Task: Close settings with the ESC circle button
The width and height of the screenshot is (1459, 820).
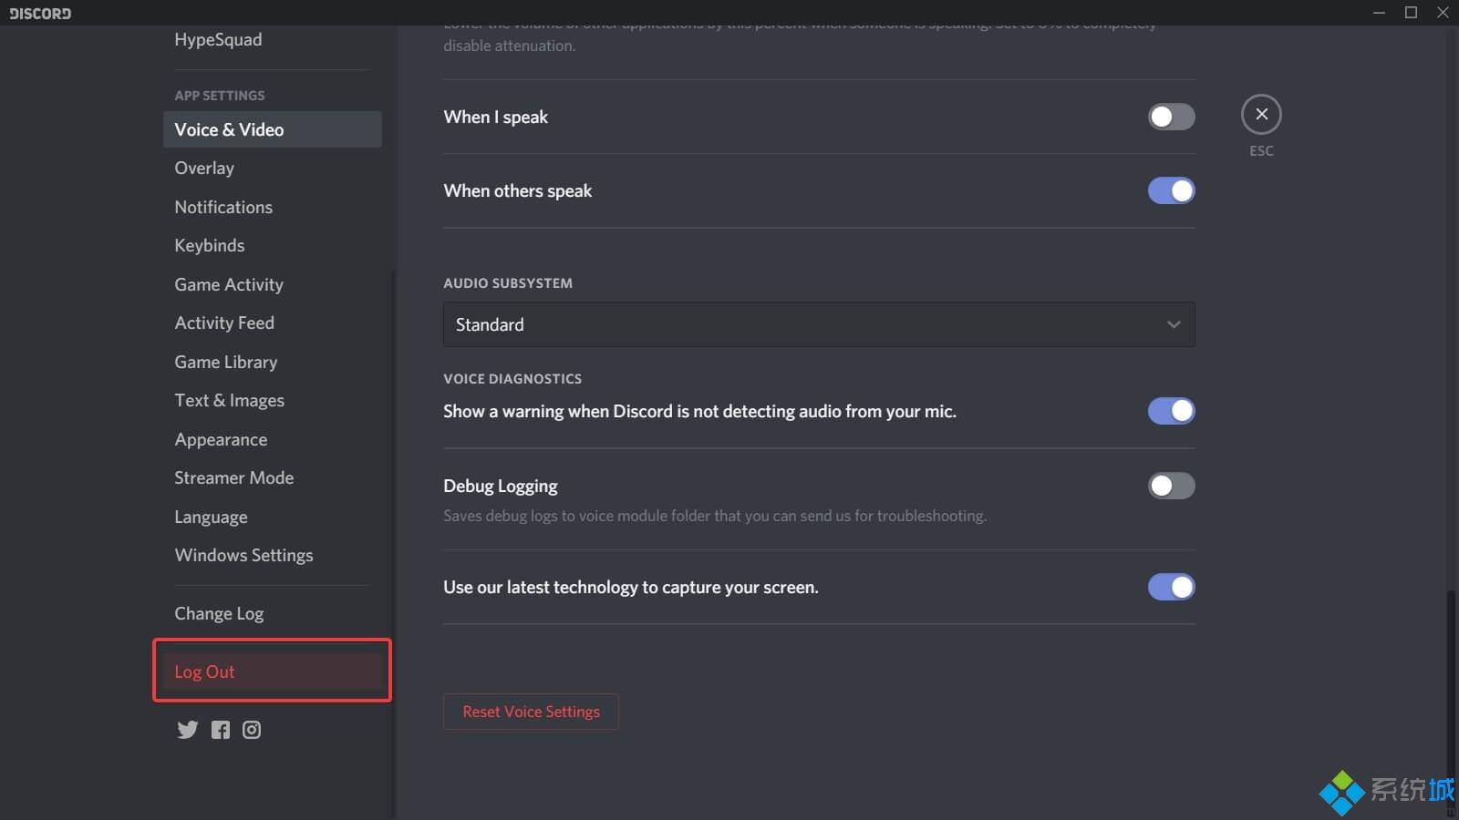Action: pyautogui.click(x=1261, y=115)
